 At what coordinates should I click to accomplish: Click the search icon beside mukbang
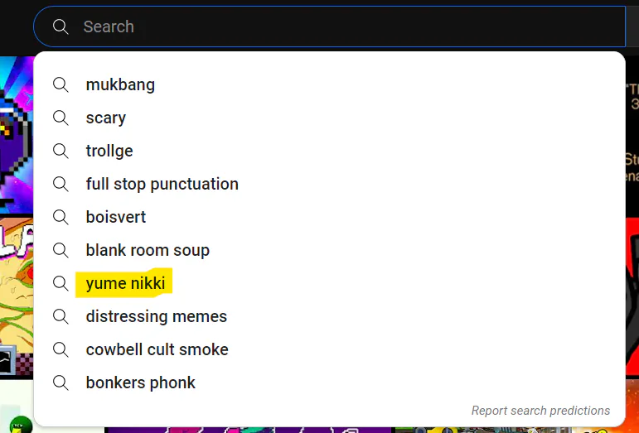(61, 84)
